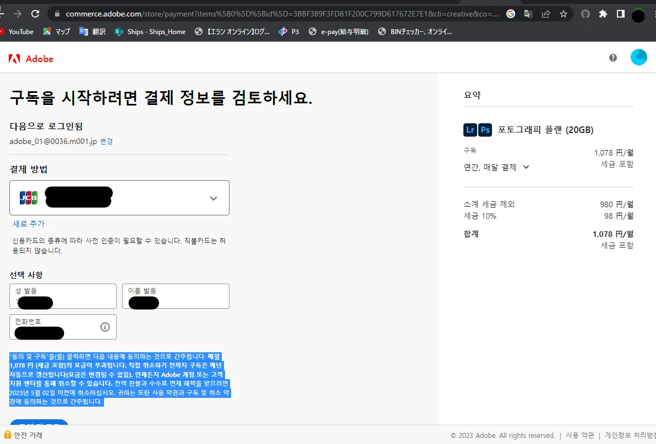Click the 변경 link next to email

click(x=106, y=141)
